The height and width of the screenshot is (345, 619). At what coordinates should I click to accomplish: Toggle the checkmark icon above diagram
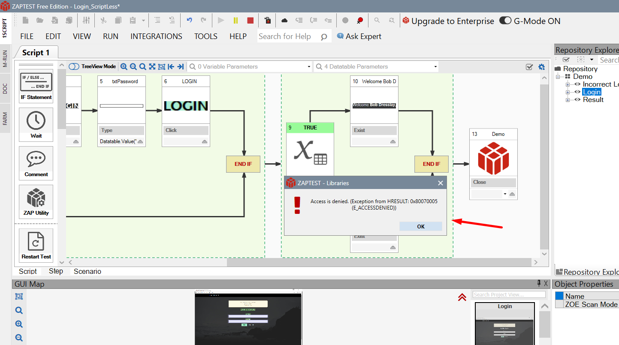pyautogui.click(x=529, y=67)
